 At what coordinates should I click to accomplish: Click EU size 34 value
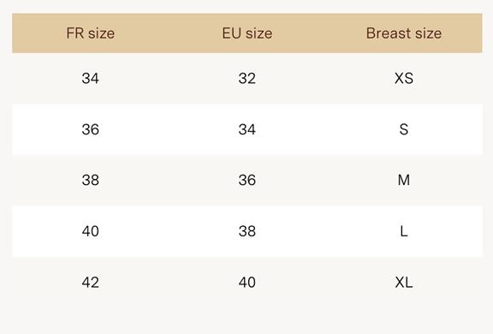247,129
